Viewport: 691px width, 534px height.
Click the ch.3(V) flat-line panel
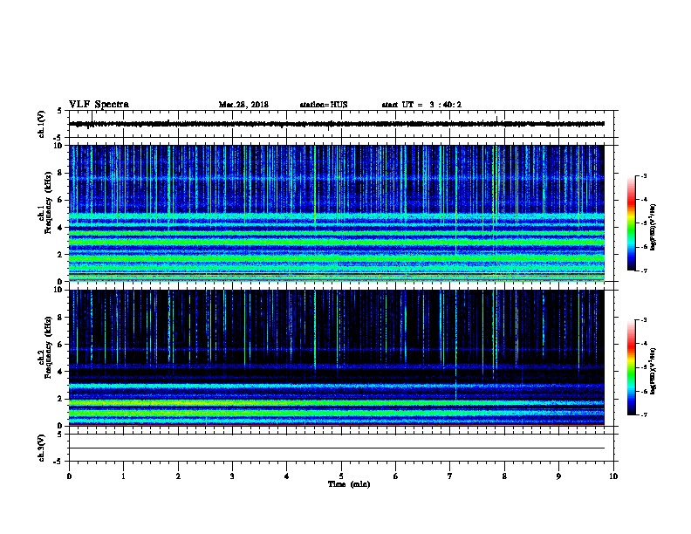[x=341, y=448]
